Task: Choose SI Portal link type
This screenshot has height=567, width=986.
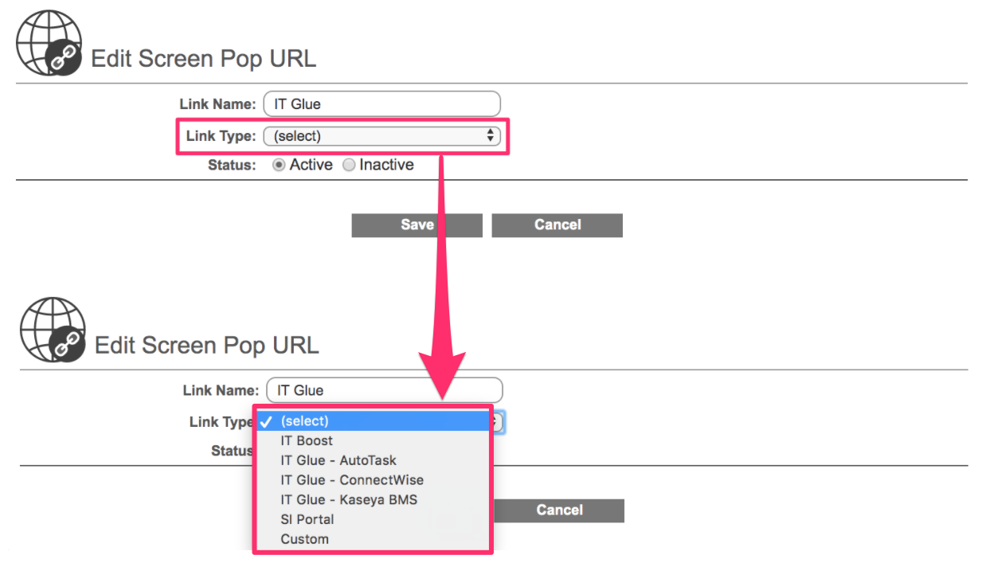Action: click(307, 519)
